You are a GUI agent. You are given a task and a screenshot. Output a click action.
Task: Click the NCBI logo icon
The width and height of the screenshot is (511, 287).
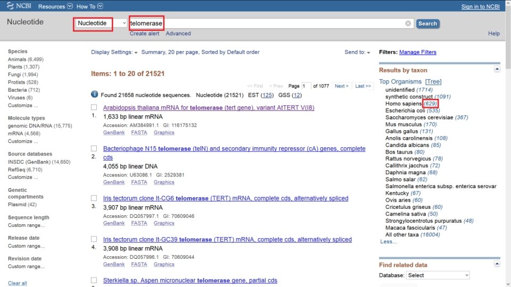(x=11, y=6)
